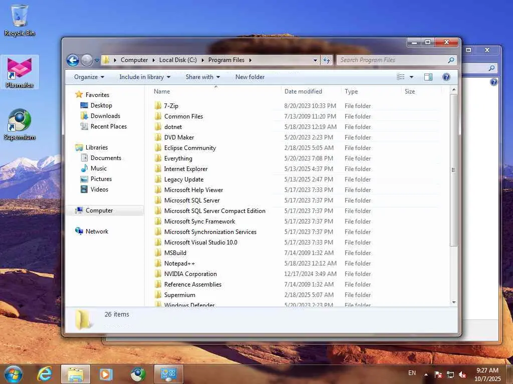Open the Supermium desktop shortcut
The width and height of the screenshot is (513, 384).
(x=20, y=124)
